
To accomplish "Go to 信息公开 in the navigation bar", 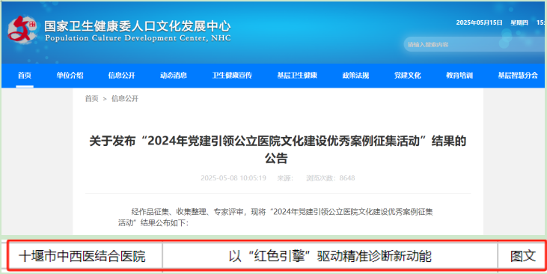I will [x=121, y=76].
